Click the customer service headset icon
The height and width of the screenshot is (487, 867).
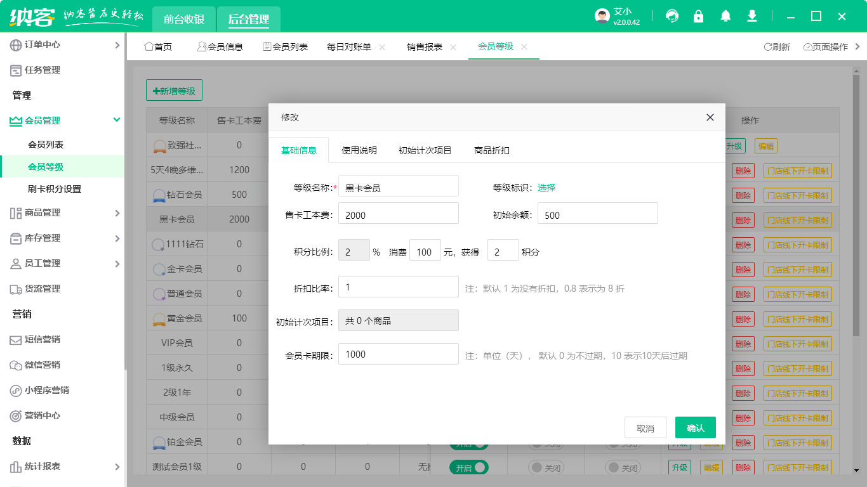[672, 16]
